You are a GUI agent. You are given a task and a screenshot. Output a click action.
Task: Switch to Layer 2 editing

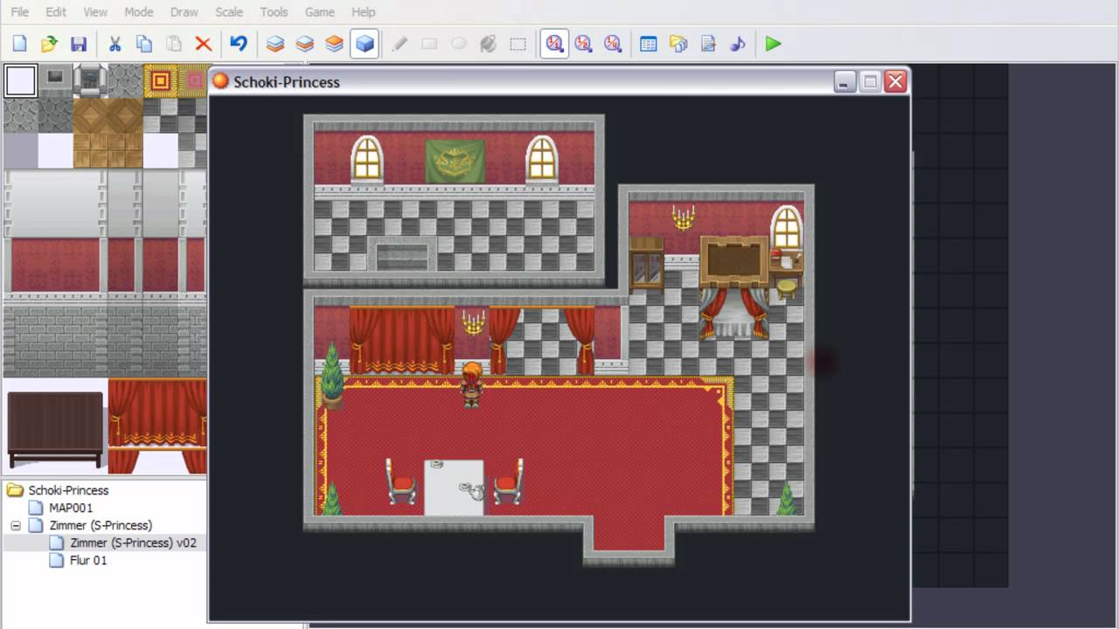click(305, 44)
